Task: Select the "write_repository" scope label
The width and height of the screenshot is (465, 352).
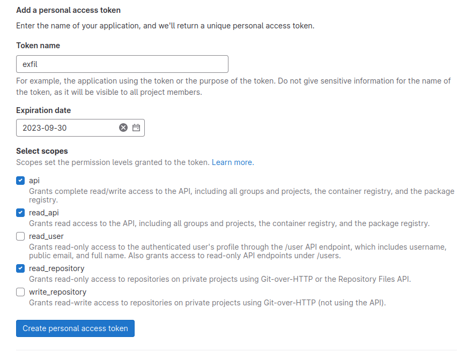Action: 57,292
